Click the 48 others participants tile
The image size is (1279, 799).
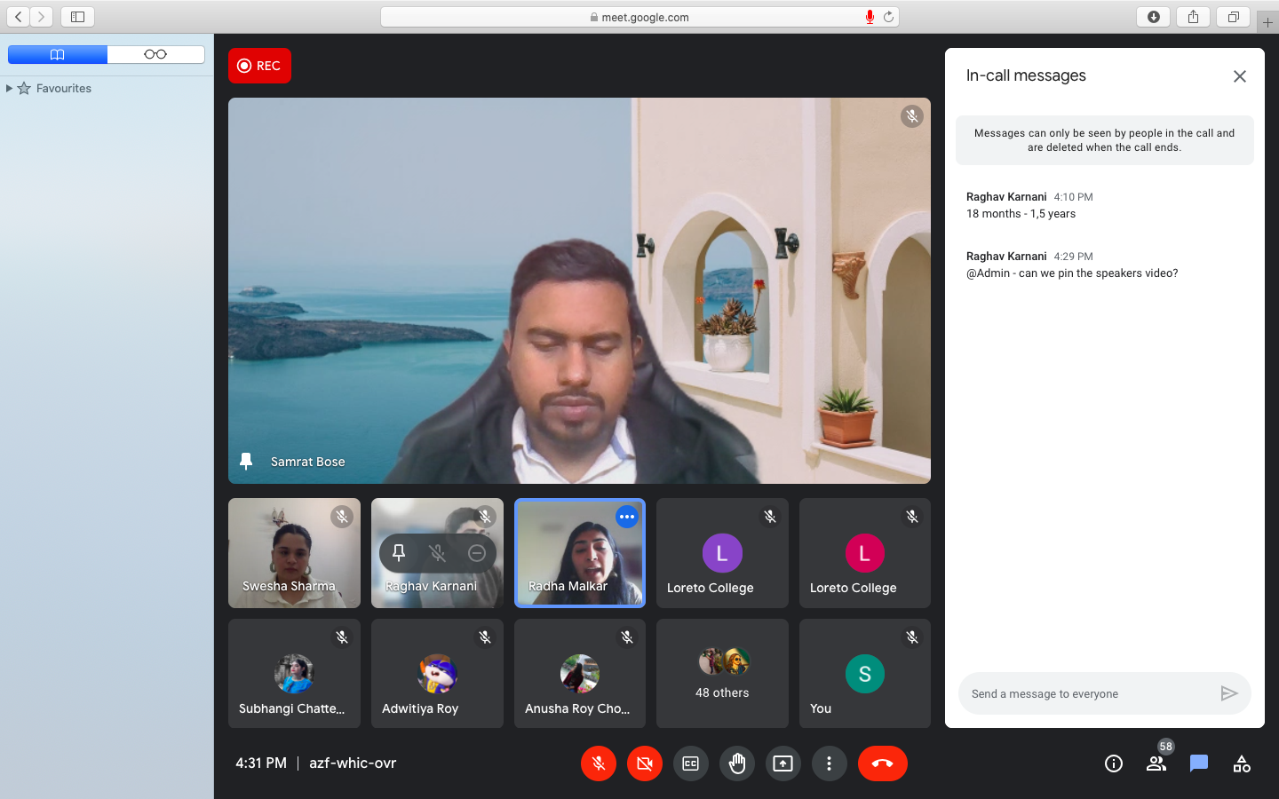pyautogui.click(x=722, y=674)
